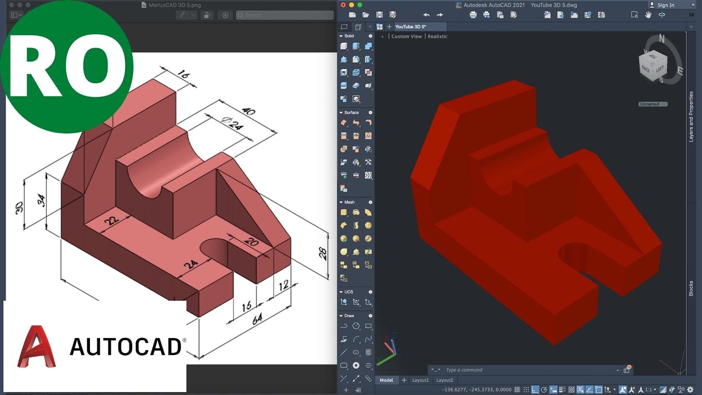Switch to the Model tab

(x=386, y=380)
